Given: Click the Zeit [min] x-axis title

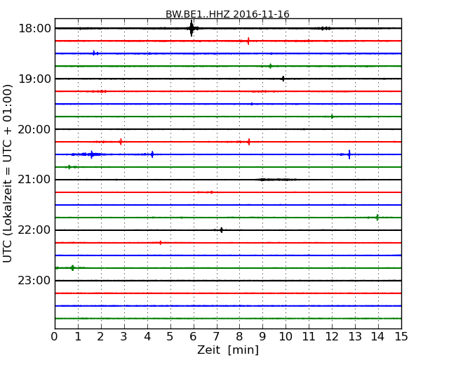Looking at the screenshot, I should coord(228,350).
